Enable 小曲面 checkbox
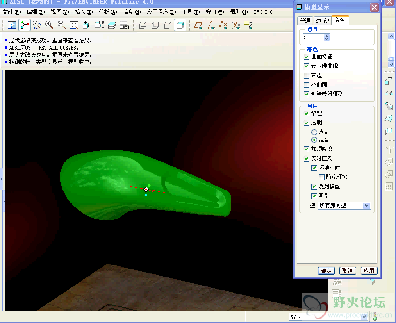 point(307,85)
